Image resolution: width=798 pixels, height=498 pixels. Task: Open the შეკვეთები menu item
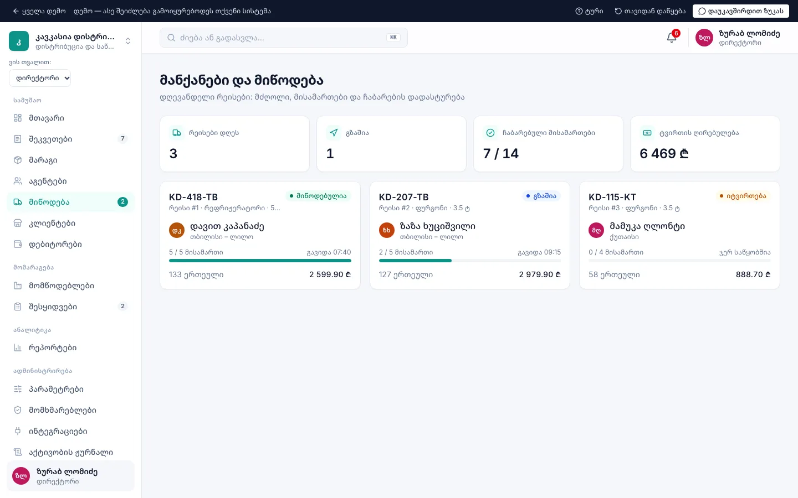(71, 139)
